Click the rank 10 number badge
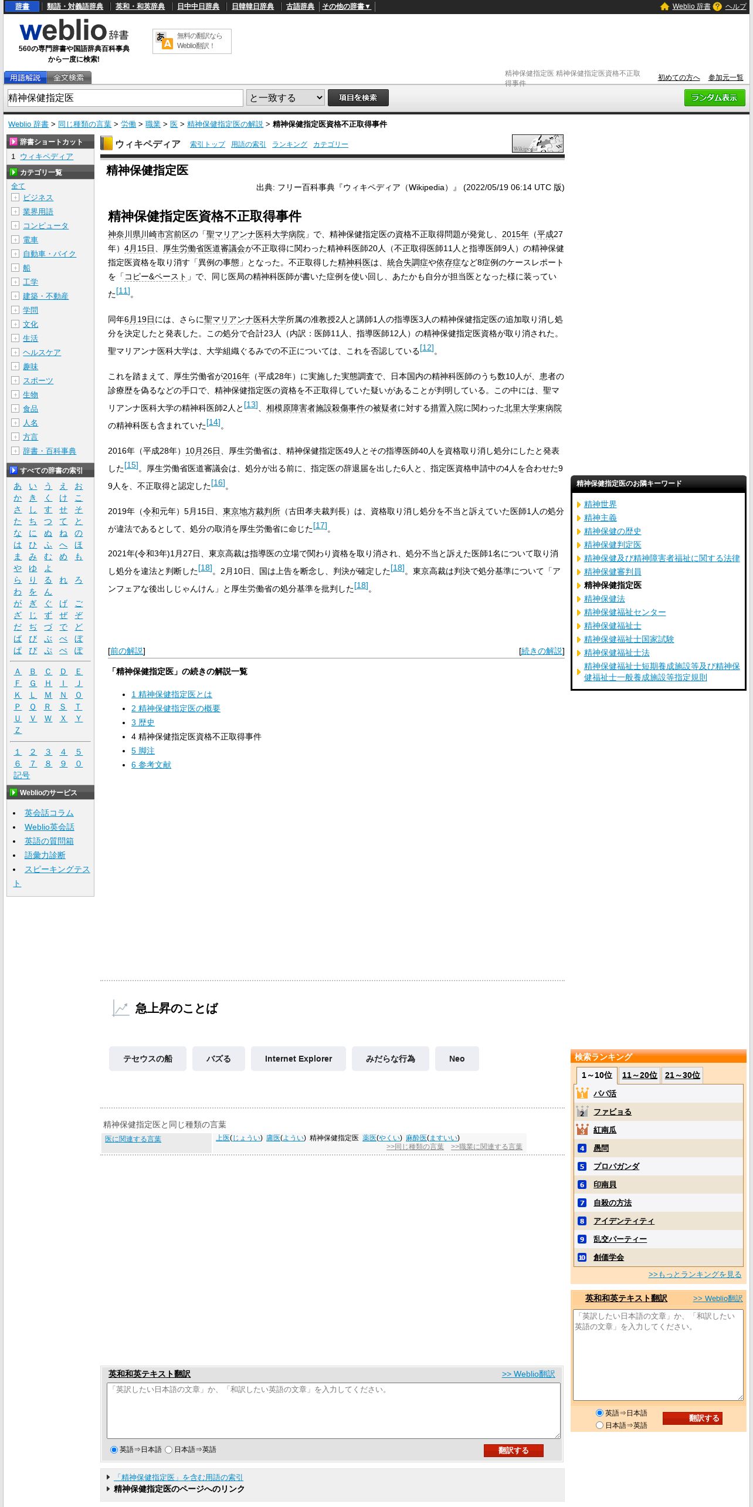This screenshot has height=1507, width=753. [582, 1257]
